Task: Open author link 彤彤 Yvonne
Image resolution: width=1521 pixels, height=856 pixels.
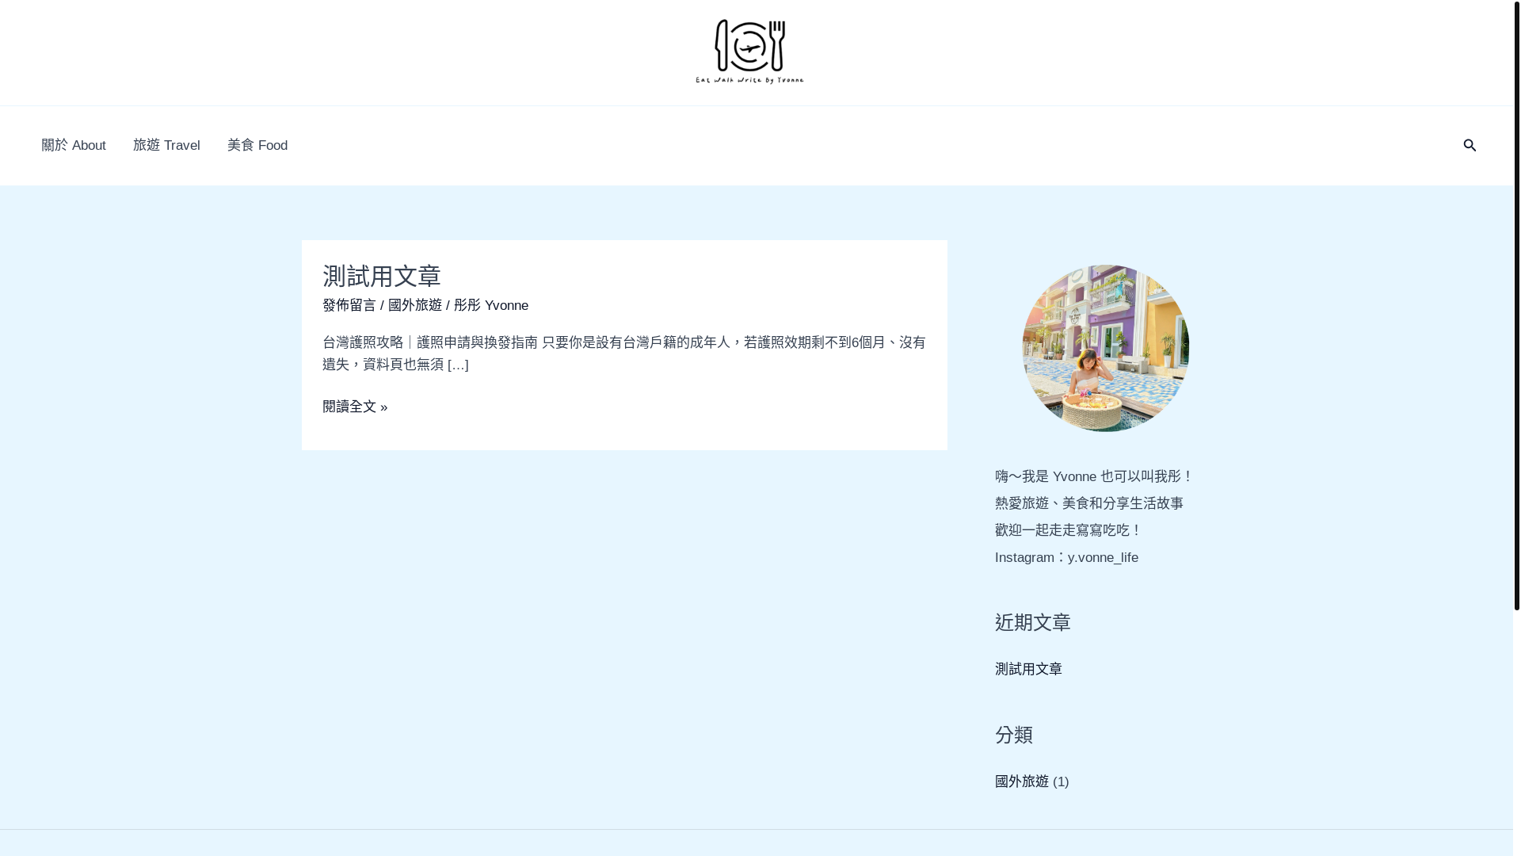Action: [x=491, y=305]
